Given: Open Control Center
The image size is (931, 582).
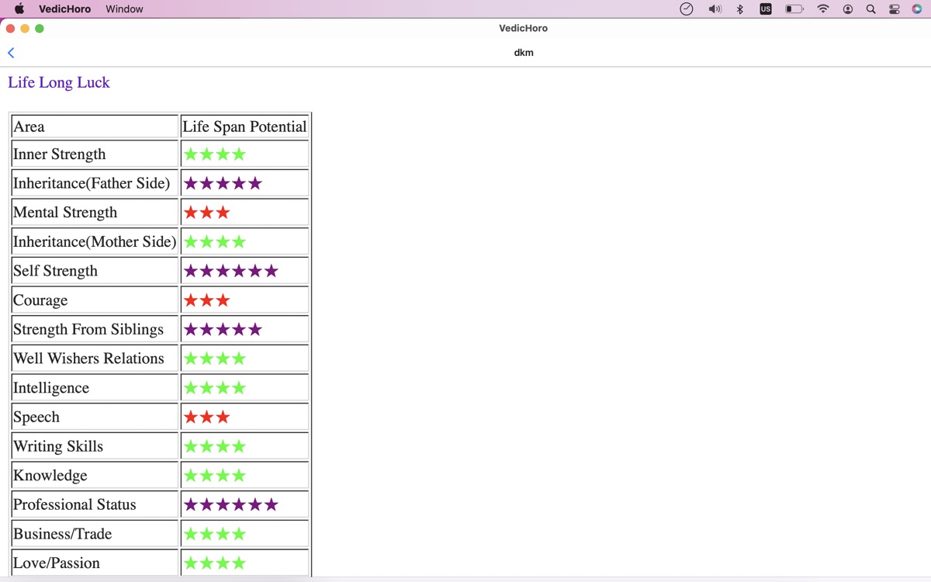Looking at the screenshot, I should pyautogui.click(x=895, y=9).
